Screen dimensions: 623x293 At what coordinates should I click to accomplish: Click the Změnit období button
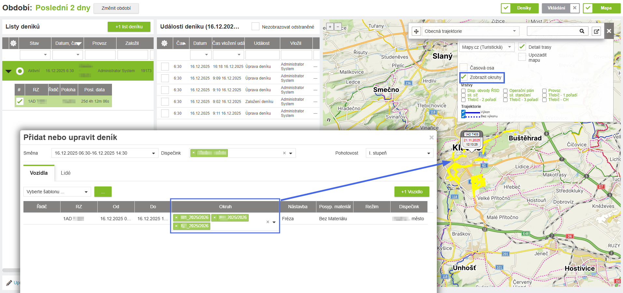coord(116,8)
